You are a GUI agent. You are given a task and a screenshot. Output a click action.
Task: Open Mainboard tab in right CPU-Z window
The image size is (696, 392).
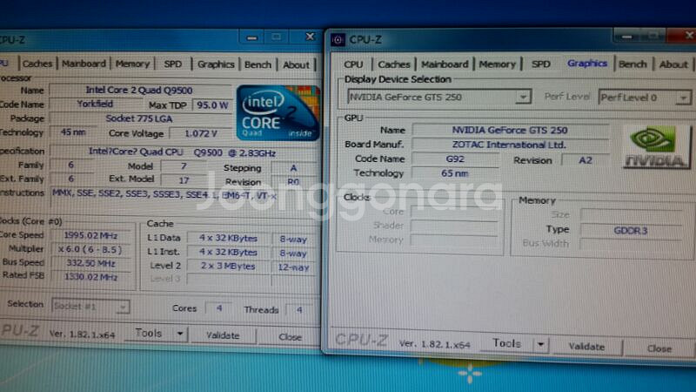tap(445, 64)
